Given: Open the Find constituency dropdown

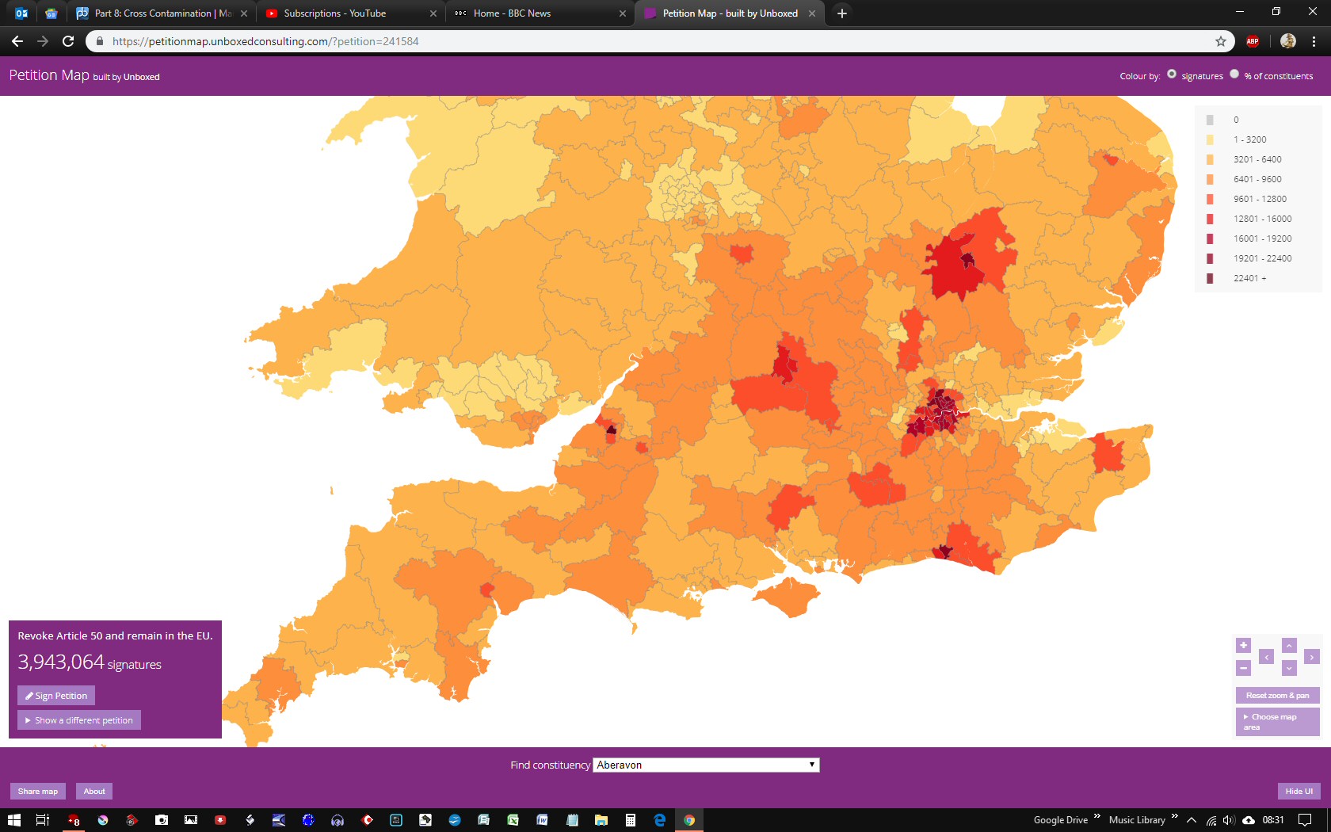Looking at the screenshot, I should tap(706, 765).
